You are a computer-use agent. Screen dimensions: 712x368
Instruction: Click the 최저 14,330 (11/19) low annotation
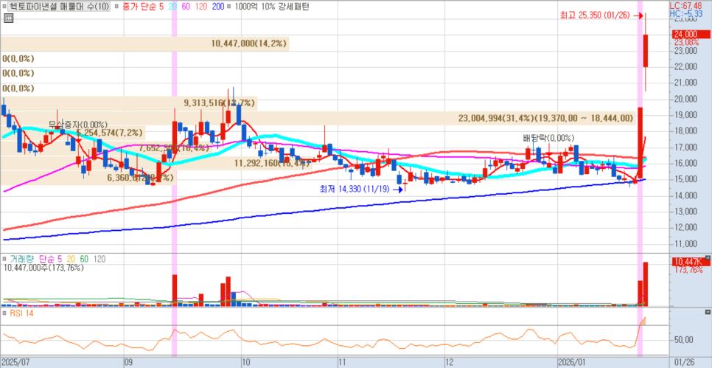pos(355,190)
